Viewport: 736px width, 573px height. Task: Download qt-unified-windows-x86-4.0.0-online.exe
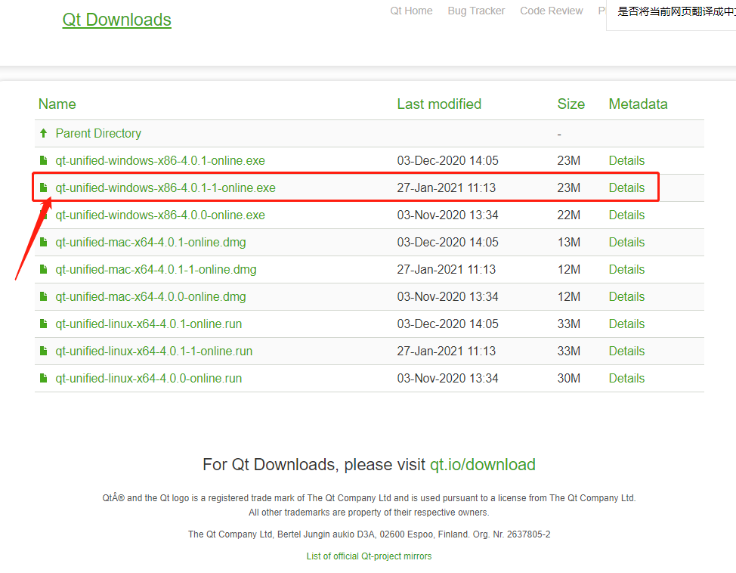pyautogui.click(x=160, y=215)
